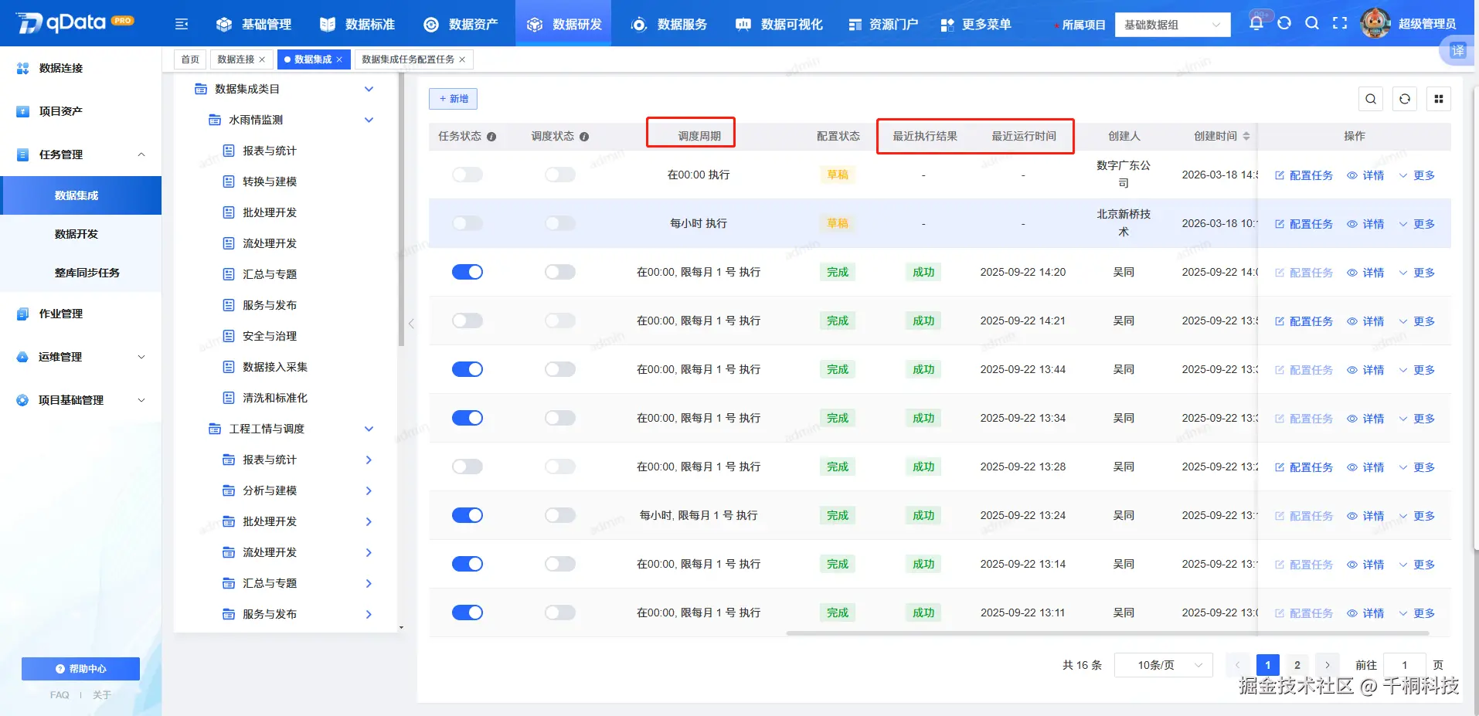This screenshot has width=1479, height=716.
Task: Click the info icon beside 调度状态
Action: (584, 137)
